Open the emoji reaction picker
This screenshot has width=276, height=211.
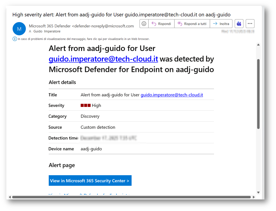click(144, 24)
